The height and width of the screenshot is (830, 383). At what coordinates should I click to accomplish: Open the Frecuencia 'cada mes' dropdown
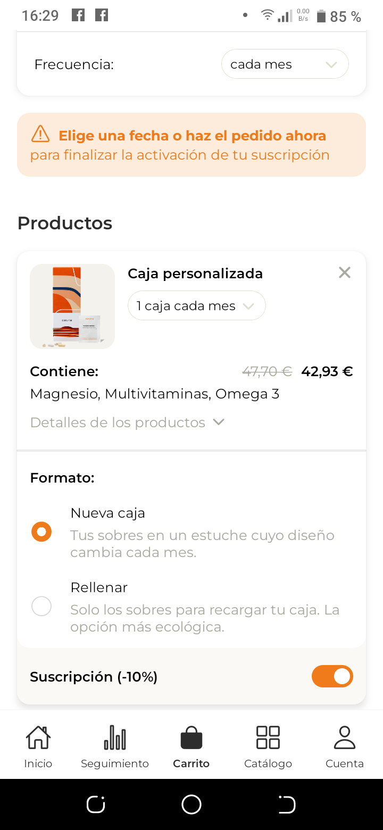(x=285, y=64)
